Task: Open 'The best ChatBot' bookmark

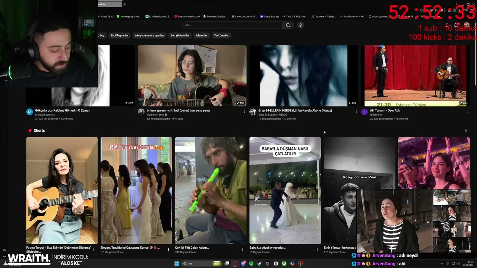Action: coord(215,16)
